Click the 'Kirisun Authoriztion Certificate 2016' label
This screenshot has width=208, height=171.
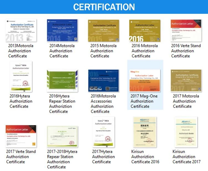point(145,157)
